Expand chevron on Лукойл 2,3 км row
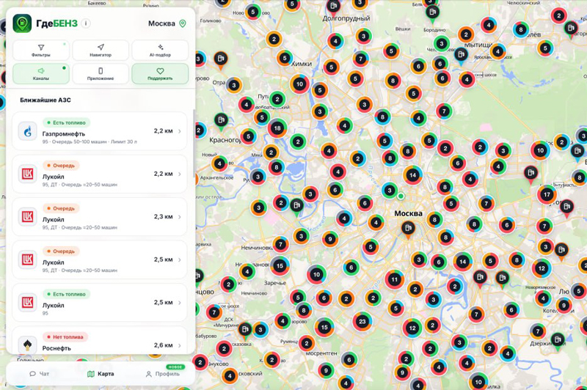 tap(180, 217)
